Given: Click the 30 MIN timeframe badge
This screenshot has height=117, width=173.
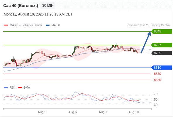Looking at the screenshot, I should [x=48, y=6].
